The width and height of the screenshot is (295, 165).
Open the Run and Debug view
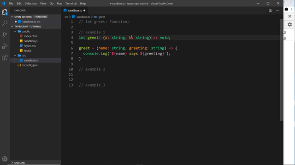coord(5,46)
